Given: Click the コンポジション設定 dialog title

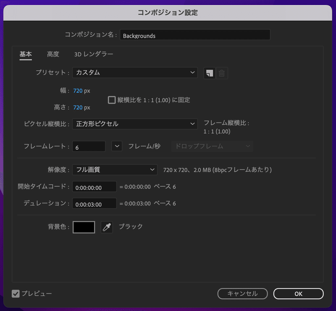Looking at the screenshot, I should [168, 13].
